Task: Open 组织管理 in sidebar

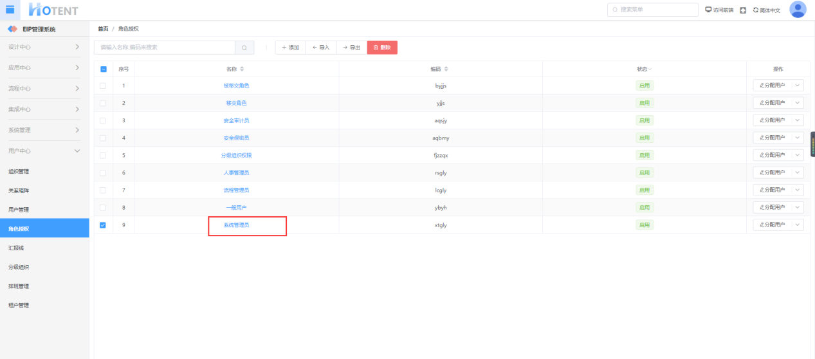Action: click(x=44, y=171)
